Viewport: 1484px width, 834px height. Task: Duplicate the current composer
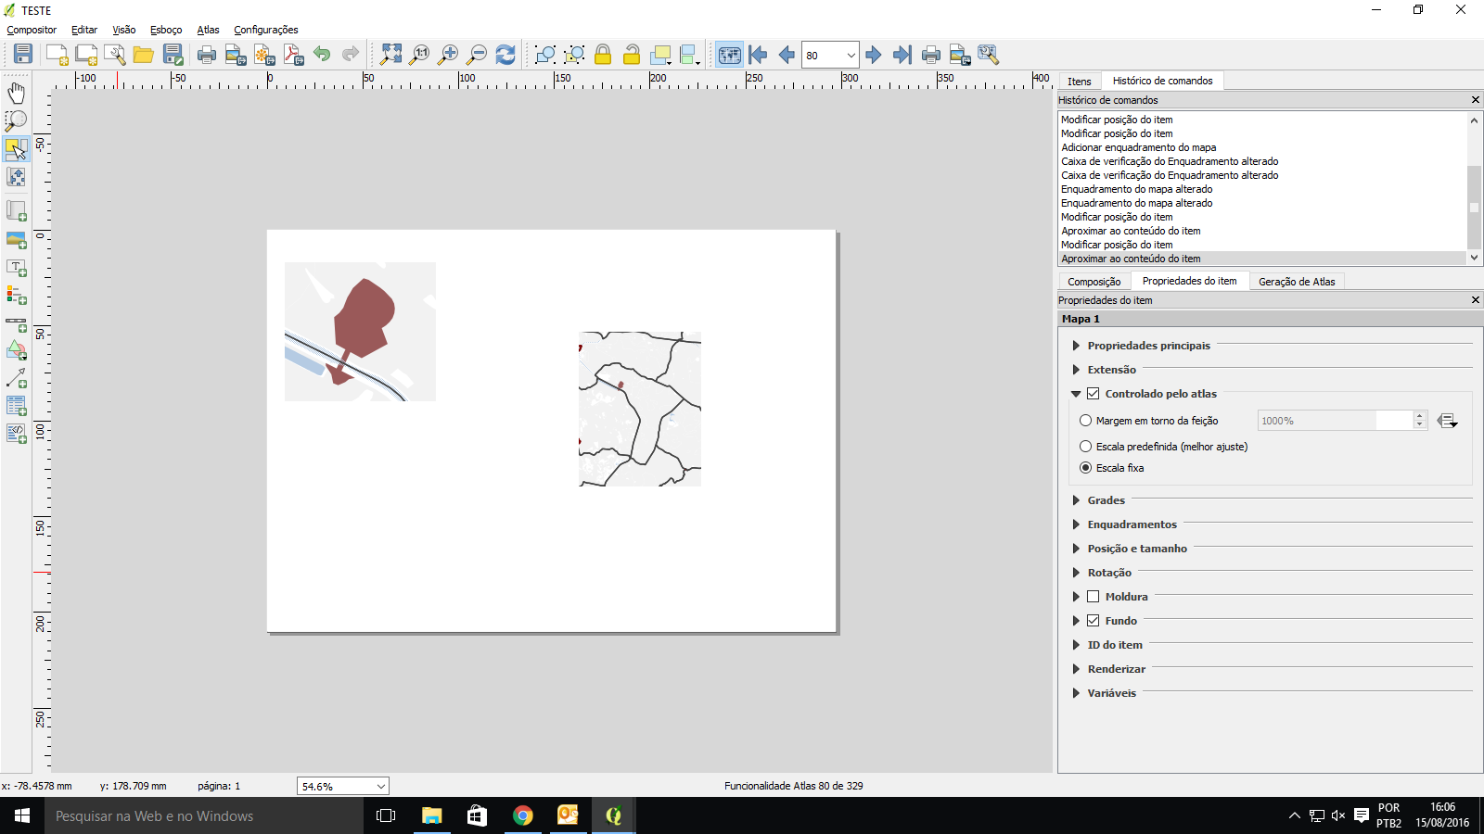(x=87, y=55)
